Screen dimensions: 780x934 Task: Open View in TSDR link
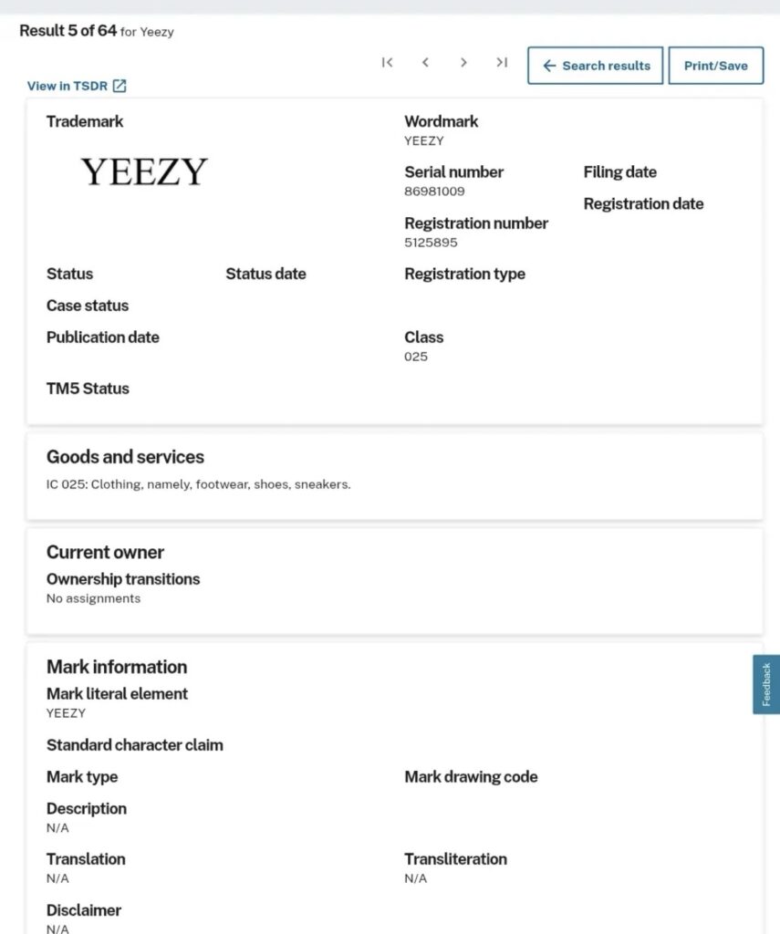(77, 86)
